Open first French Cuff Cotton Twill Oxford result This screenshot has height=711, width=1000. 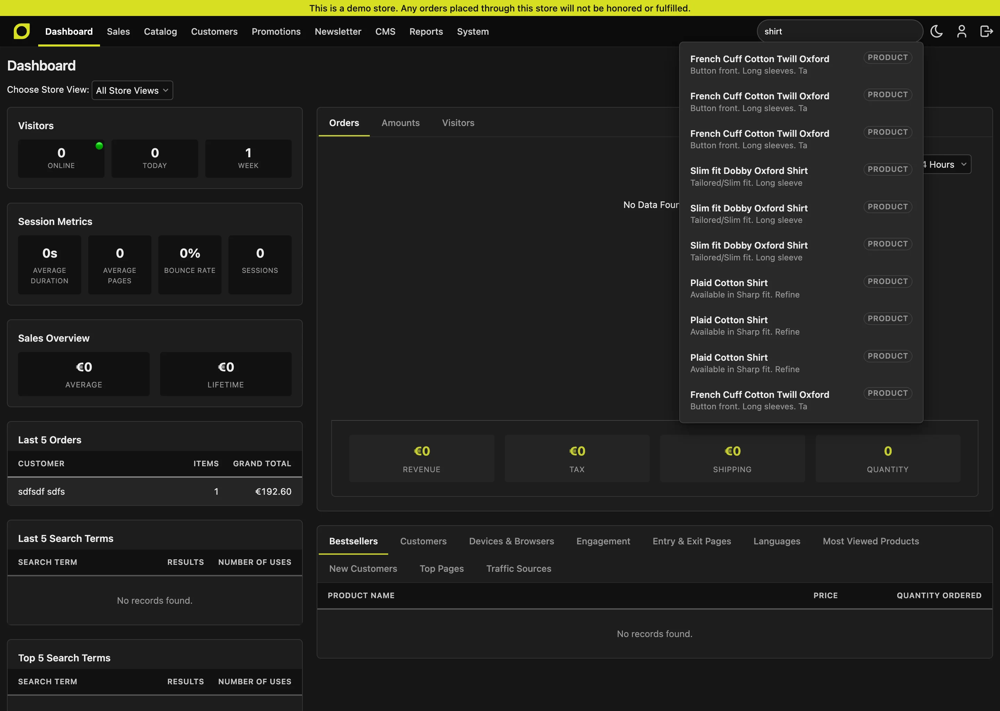click(801, 64)
